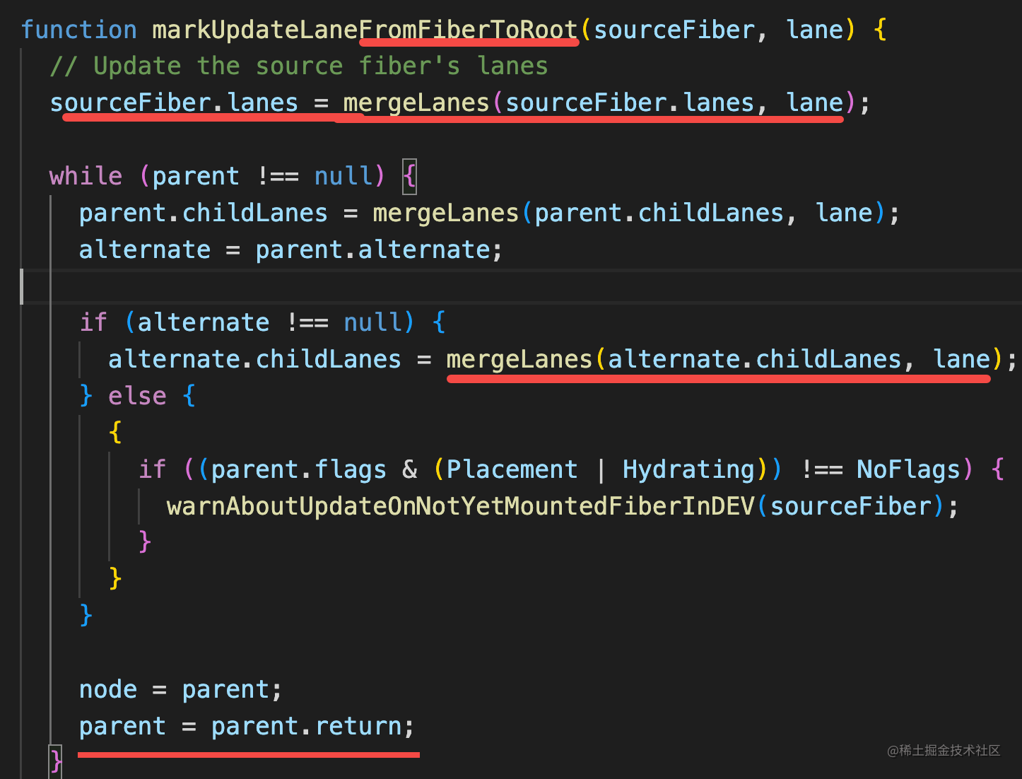Screen dimensions: 1022x779
Task: Click 'parent.alternate' in the alternate assignment line
Action: [x=373, y=250]
